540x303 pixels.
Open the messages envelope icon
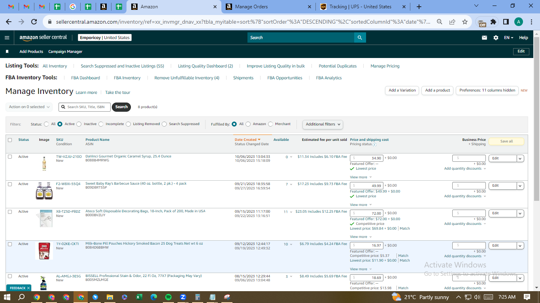pos(484,37)
